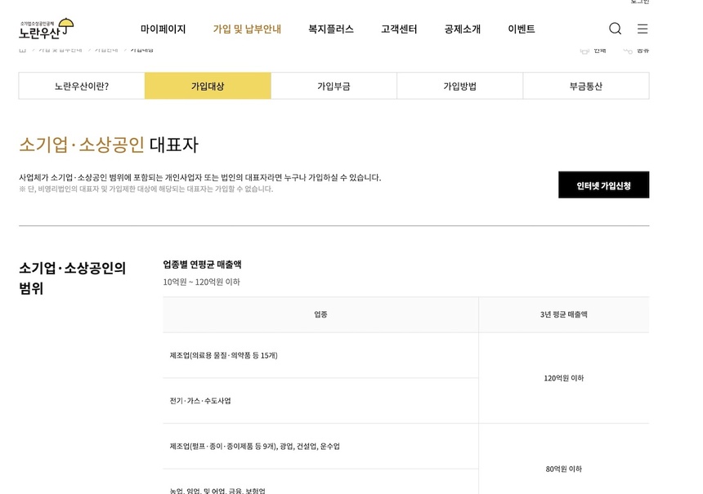Click 업종별 연평균 매출액 subtitle
Image resolution: width=703 pixels, height=494 pixels.
tap(202, 265)
